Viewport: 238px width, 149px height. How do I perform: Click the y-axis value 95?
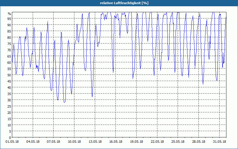pos(9,18)
